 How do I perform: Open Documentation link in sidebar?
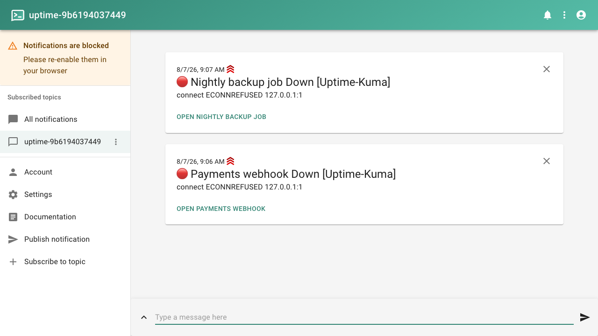coord(65,217)
